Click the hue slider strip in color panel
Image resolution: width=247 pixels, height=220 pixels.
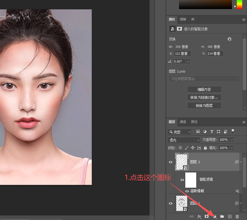239,5
